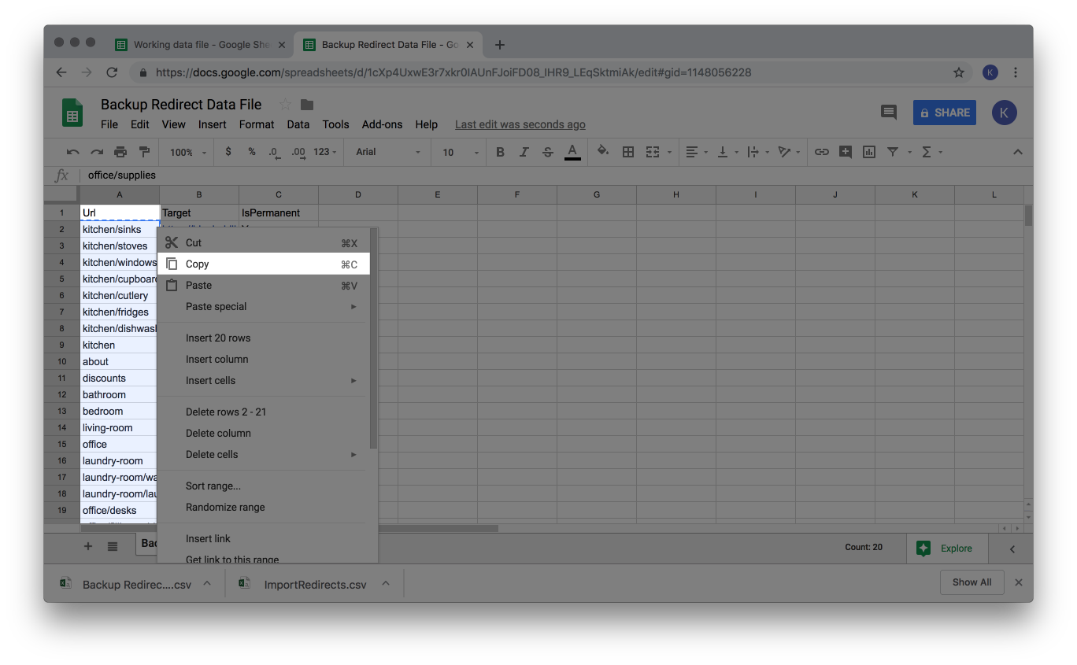The height and width of the screenshot is (665, 1077).
Task: Click the Undo icon in toolbar
Action: (73, 152)
